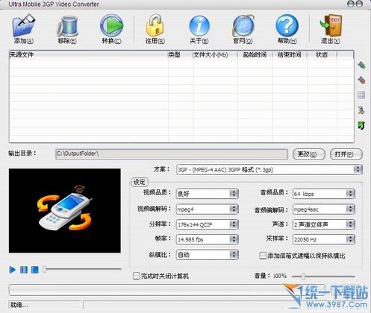
Task: Click the volume (音量) slider handle
Action: (303, 276)
